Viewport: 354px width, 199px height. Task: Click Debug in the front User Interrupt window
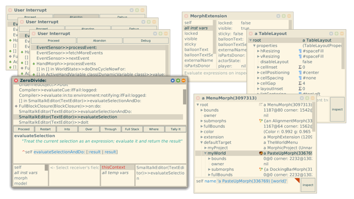point(145,40)
